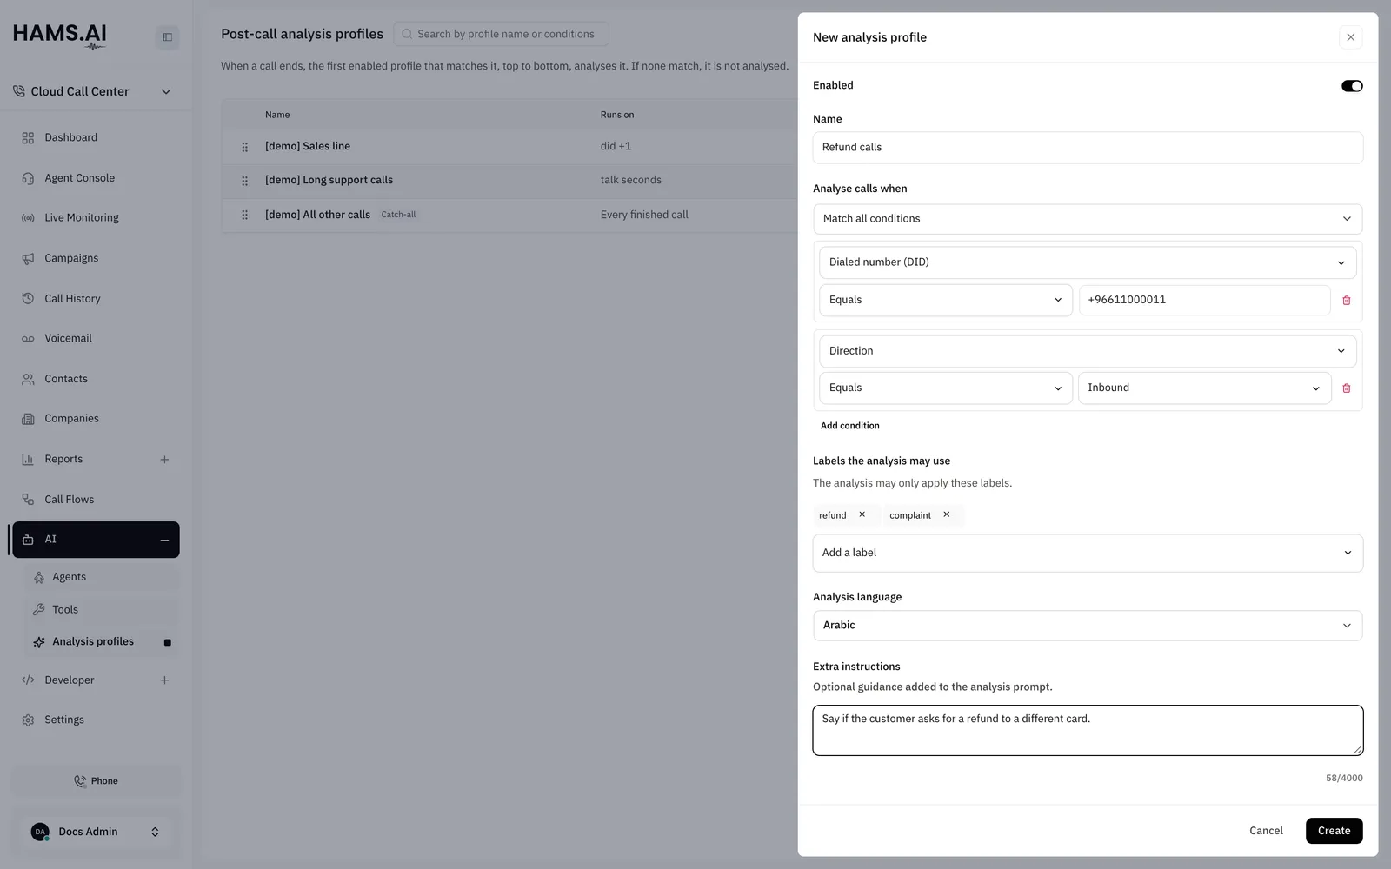This screenshot has width=1391, height=869.
Task: Delete the Dialed number condition trash icon
Action: 1347,301
